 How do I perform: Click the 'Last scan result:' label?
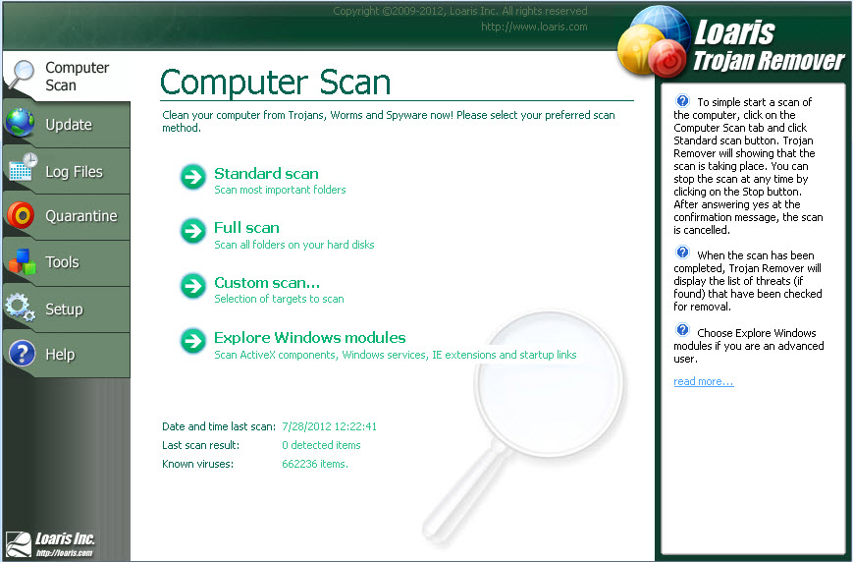click(x=200, y=445)
